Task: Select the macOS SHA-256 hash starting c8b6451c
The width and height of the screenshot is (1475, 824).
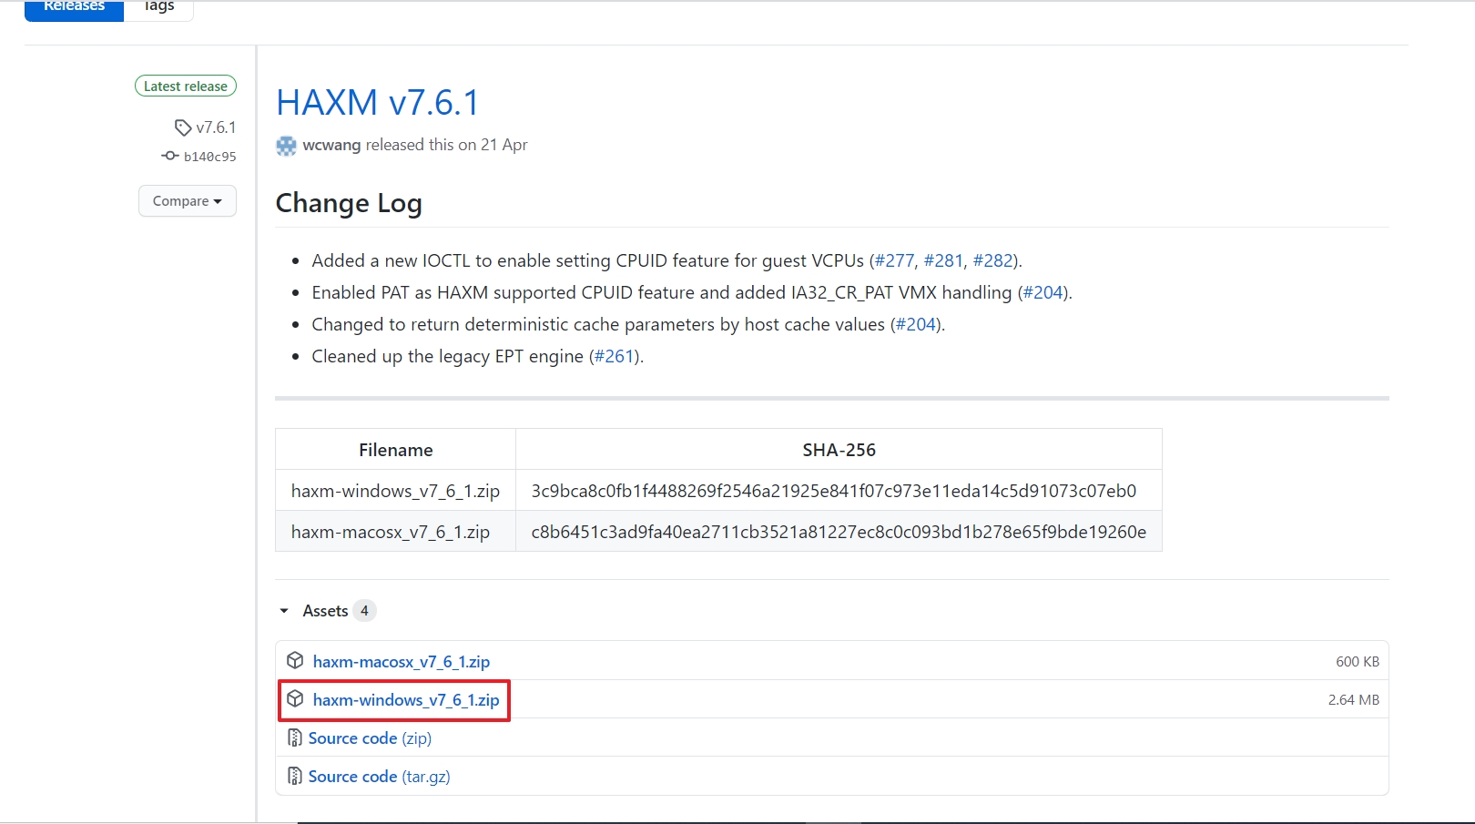Action: [839, 532]
